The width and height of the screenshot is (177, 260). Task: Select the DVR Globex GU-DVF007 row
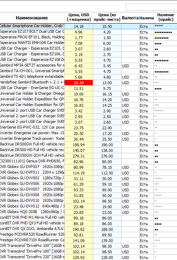tap(88, 167)
